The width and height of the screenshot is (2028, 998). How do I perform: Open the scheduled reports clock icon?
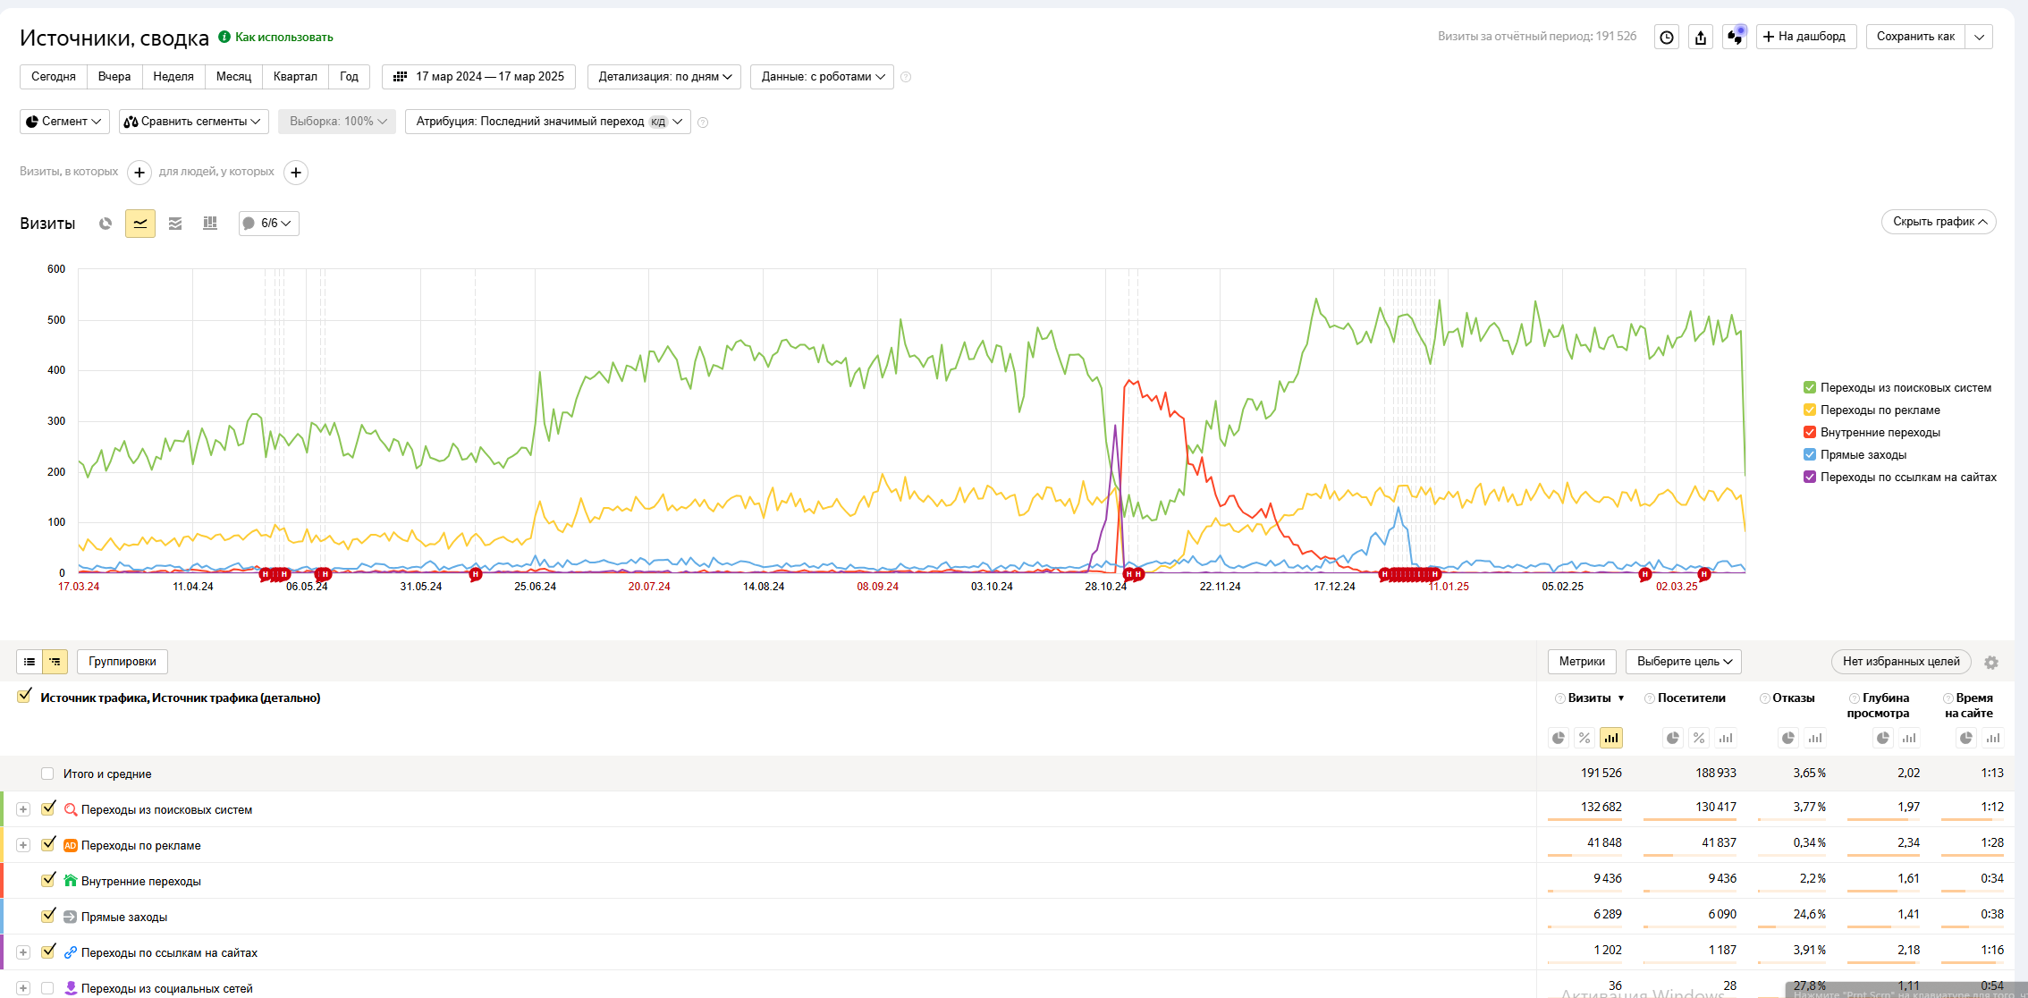pos(1667,37)
